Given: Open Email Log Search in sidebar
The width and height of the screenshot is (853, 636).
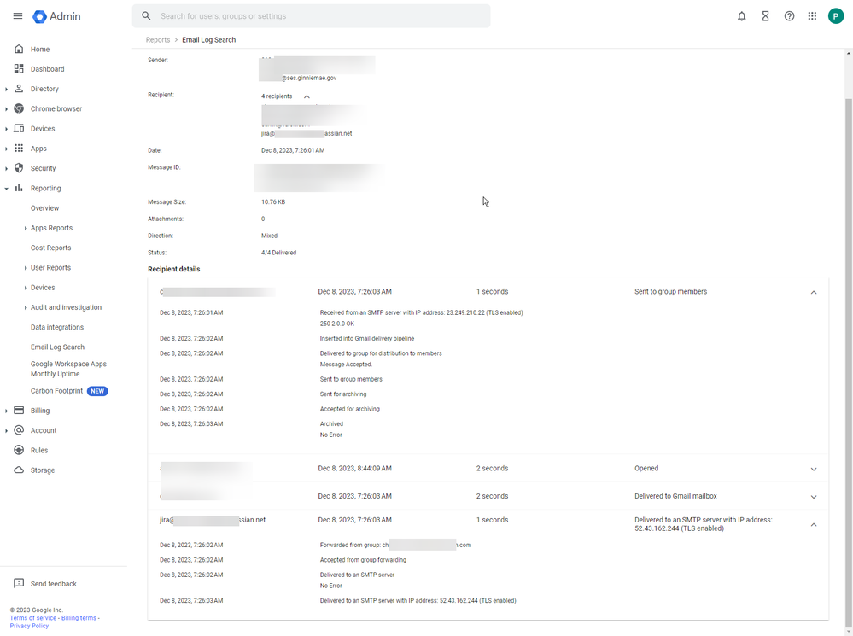Looking at the screenshot, I should pos(58,347).
